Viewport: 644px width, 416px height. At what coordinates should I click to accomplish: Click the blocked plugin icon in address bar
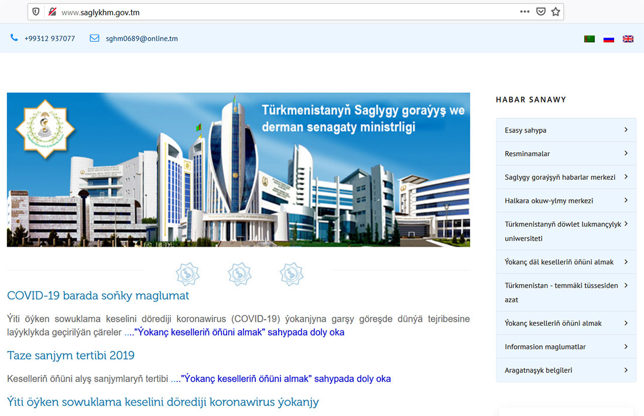pyautogui.click(x=52, y=11)
